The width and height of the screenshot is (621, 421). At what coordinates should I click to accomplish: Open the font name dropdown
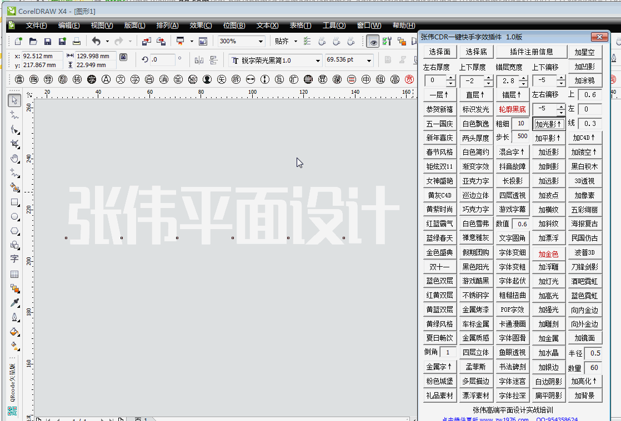[318, 60]
